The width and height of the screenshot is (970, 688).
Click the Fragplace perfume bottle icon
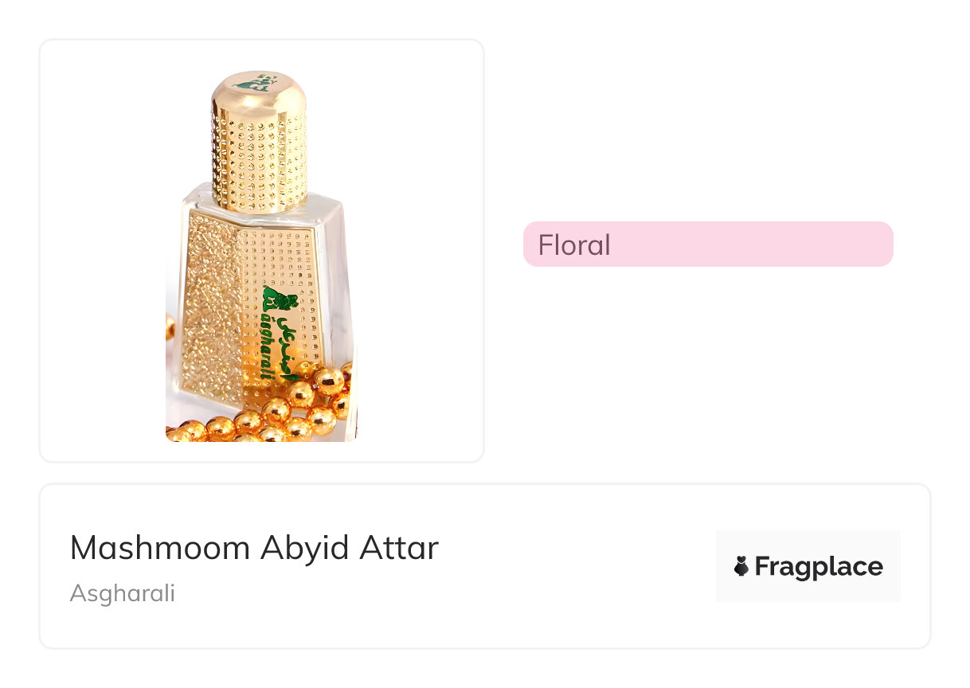741,566
